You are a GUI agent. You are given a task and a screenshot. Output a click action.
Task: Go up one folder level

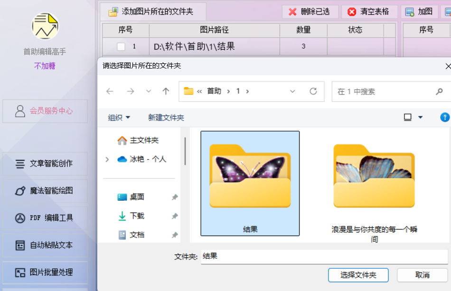[x=166, y=91]
